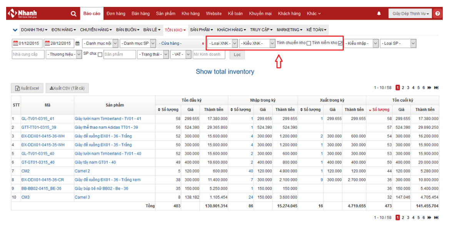The width and height of the screenshot is (450, 226).
Task: Open Khách hàng top menu
Action: point(289,13)
